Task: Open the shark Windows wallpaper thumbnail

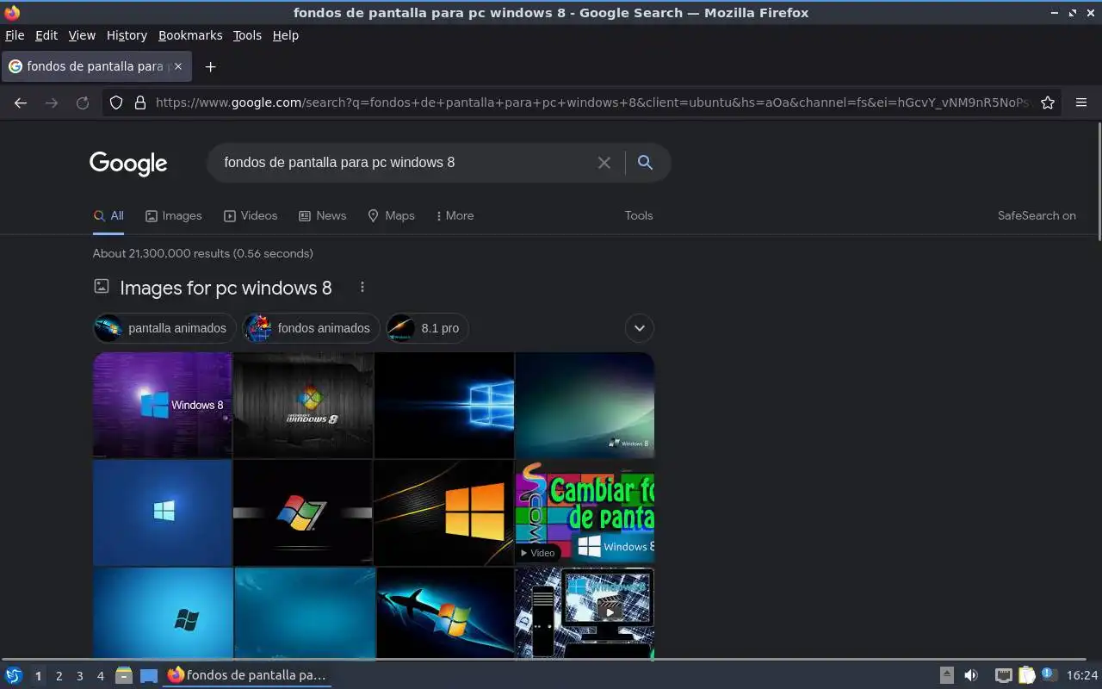Action: 444,613
